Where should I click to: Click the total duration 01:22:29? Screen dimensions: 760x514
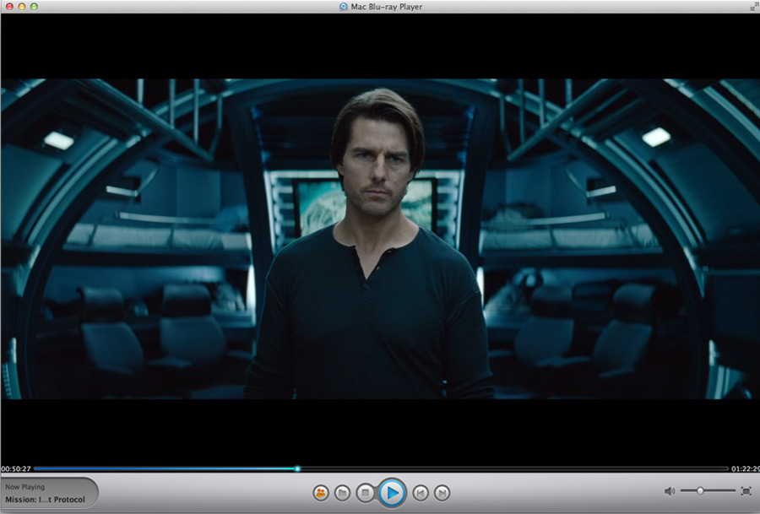point(744,468)
